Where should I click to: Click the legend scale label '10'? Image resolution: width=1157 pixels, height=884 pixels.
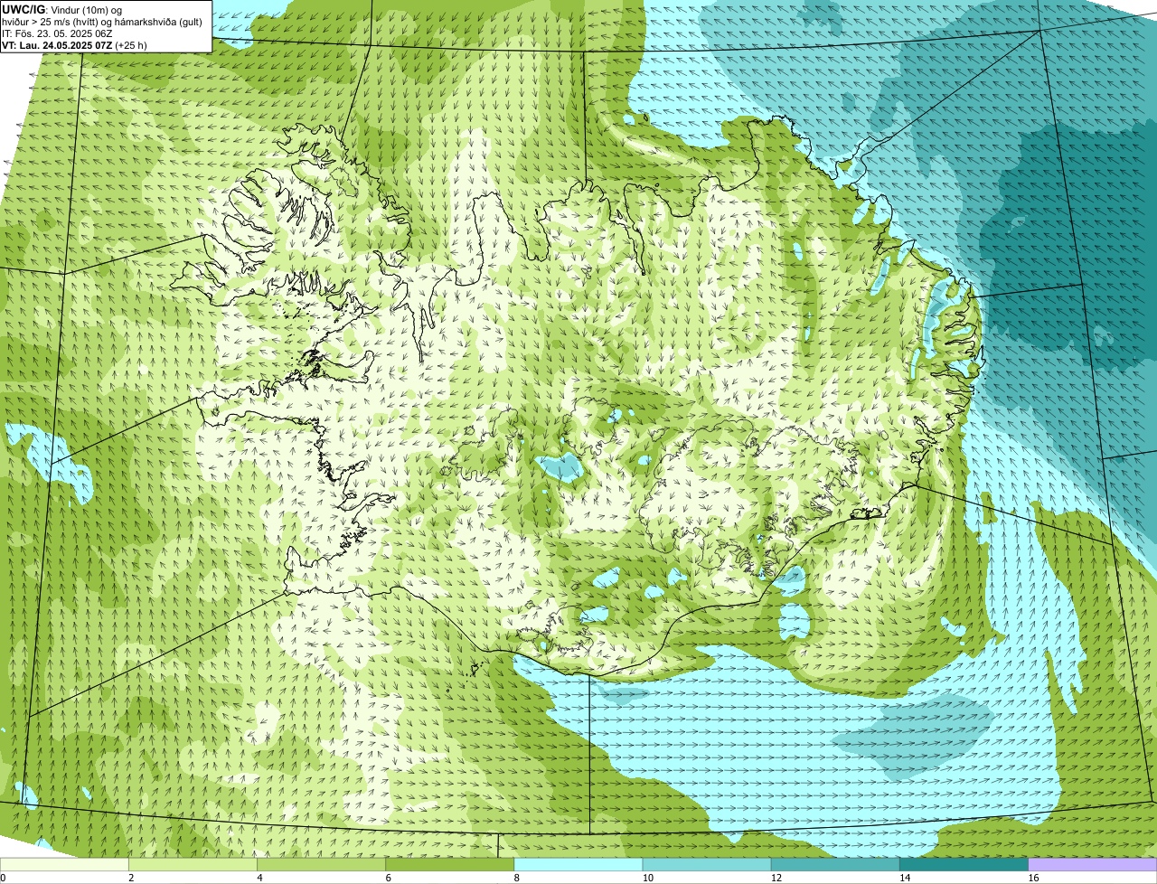click(648, 878)
